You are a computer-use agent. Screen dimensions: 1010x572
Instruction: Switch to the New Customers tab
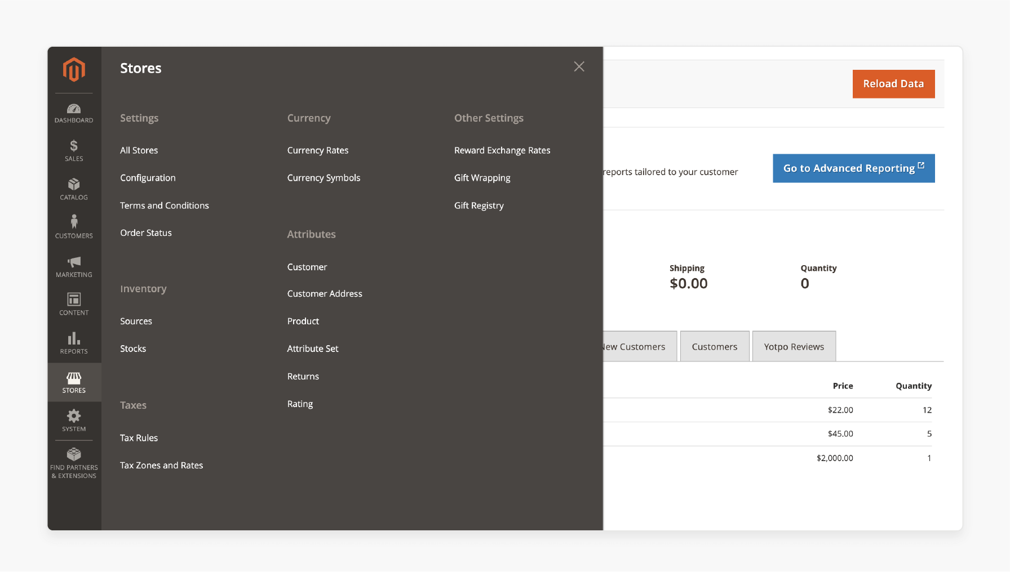click(x=640, y=347)
